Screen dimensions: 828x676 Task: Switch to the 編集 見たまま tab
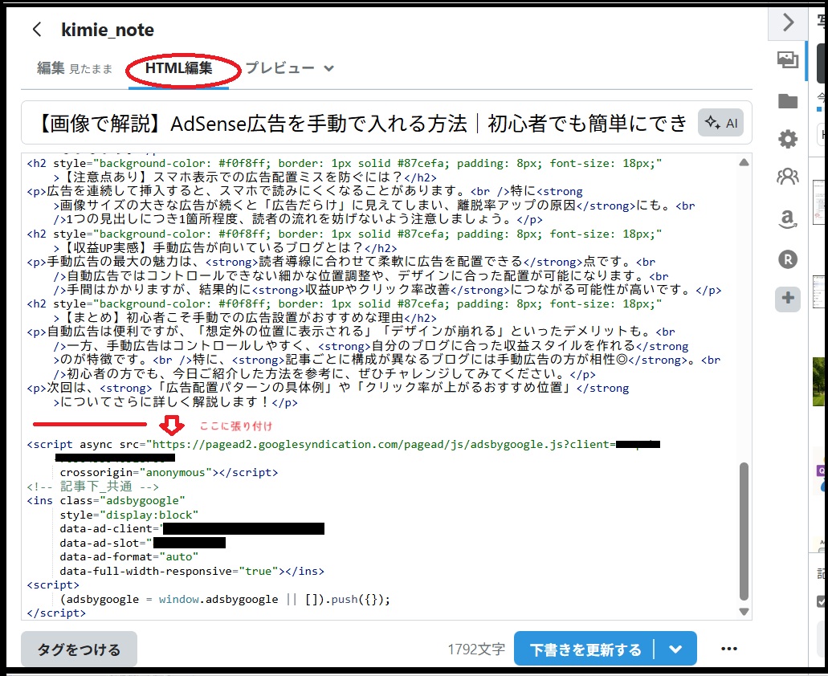pos(75,68)
